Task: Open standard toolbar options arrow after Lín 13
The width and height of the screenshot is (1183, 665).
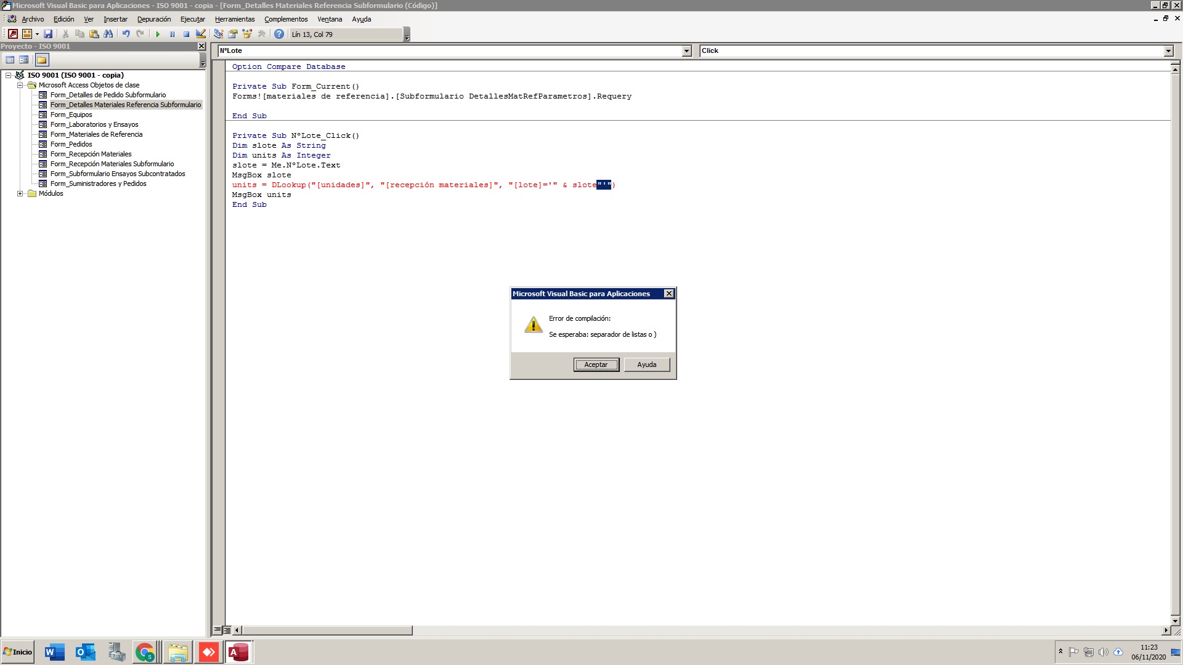Action: coord(407,34)
